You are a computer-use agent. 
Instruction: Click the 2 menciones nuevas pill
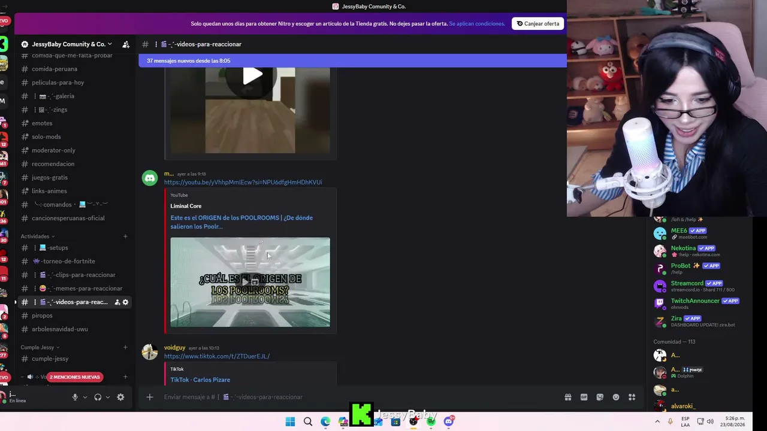[x=74, y=377]
